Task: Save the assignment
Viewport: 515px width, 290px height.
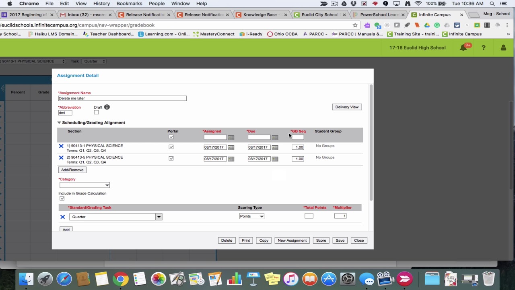Action: pos(340,240)
